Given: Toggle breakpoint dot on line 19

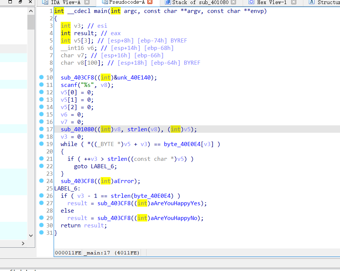Looking at the screenshot, I should pyautogui.click(x=41, y=143).
